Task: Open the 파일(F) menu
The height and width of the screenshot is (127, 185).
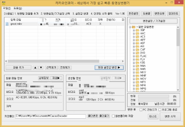Action: coord(7,8)
